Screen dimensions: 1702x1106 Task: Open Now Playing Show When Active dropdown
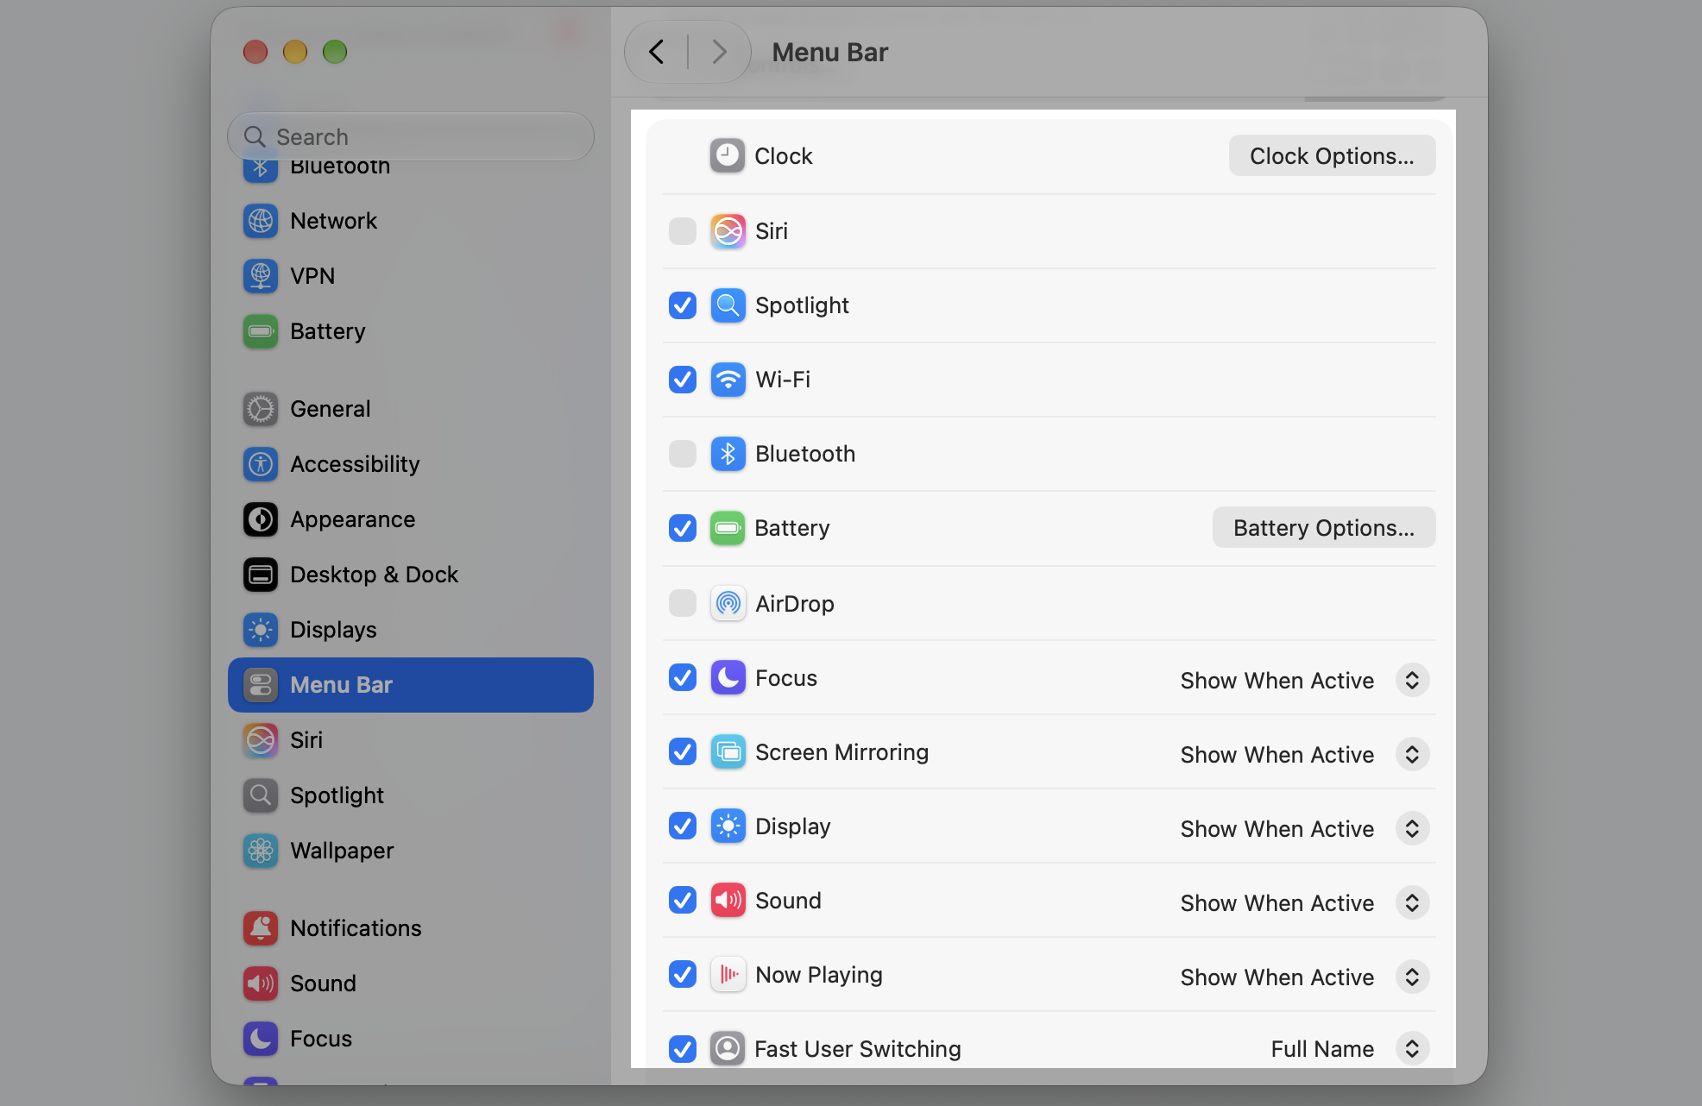tap(1304, 977)
